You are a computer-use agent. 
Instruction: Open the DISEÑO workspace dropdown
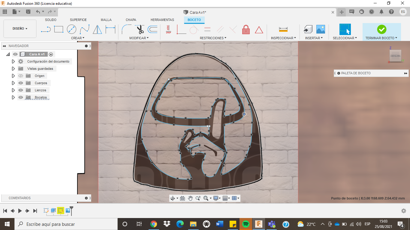click(x=20, y=28)
